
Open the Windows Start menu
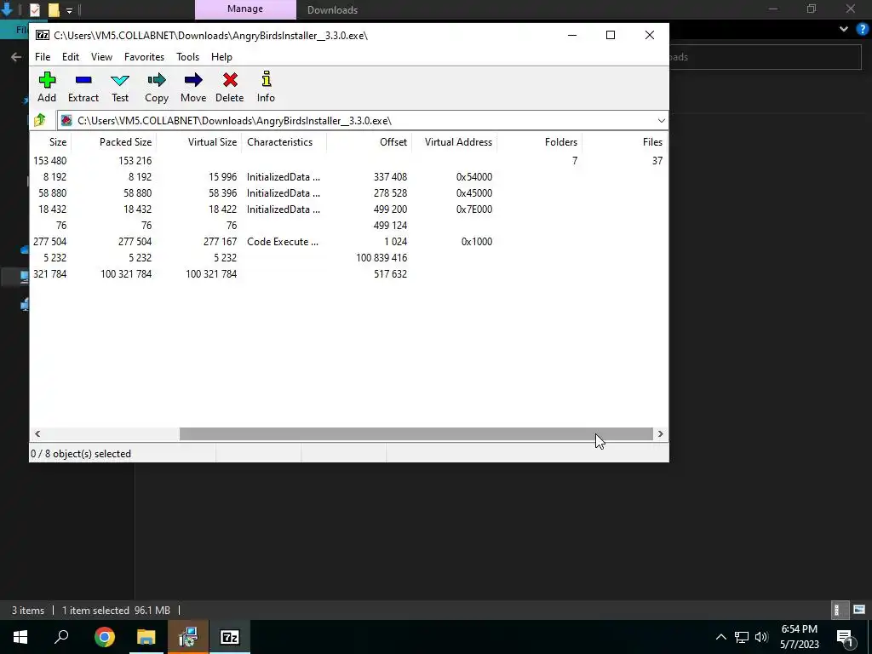click(x=20, y=637)
